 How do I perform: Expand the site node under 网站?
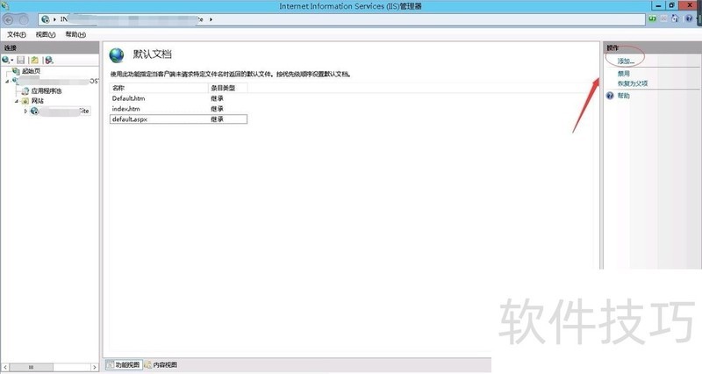tap(25, 111)
